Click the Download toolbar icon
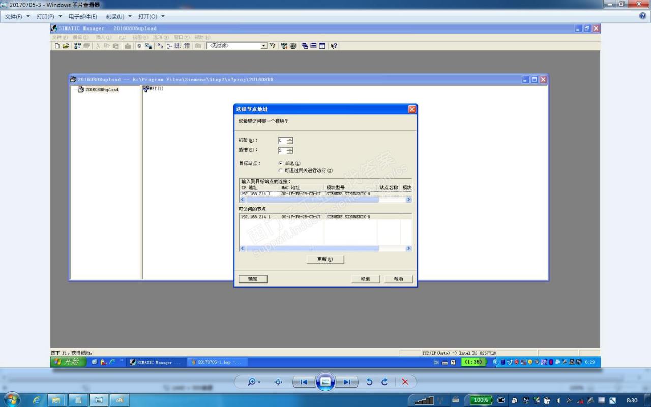 [128, 46]
